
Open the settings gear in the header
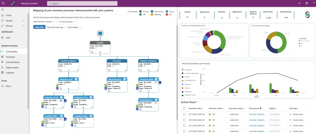[307, 3]
